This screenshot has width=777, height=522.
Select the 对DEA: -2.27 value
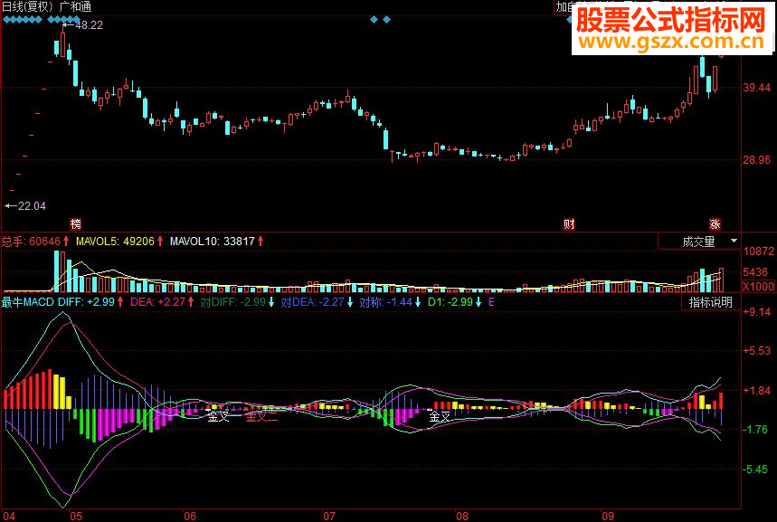pos(312,302)
